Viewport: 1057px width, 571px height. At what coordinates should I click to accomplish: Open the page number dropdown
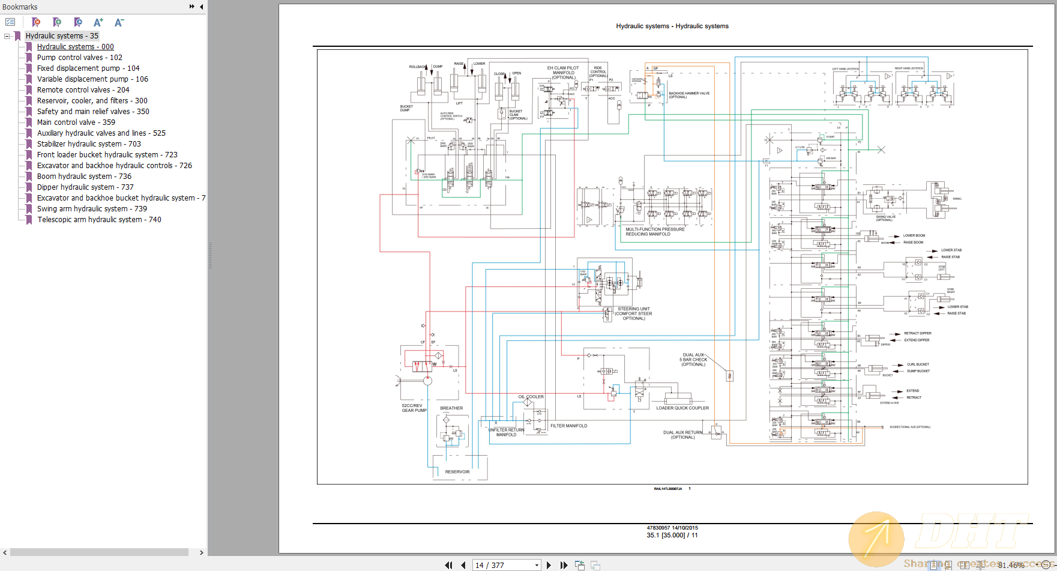(536, 565)
